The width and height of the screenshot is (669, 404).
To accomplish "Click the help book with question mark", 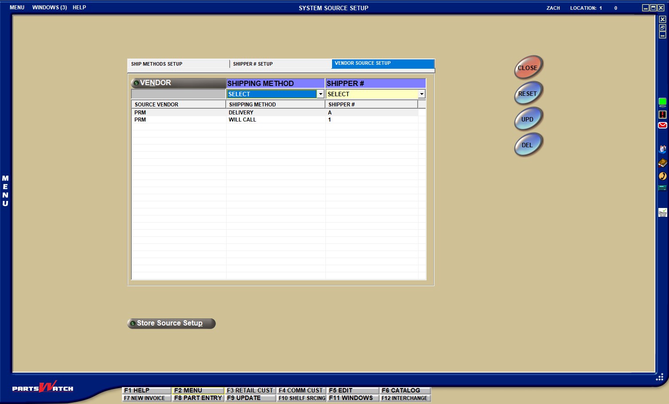I will coord(662,163).
